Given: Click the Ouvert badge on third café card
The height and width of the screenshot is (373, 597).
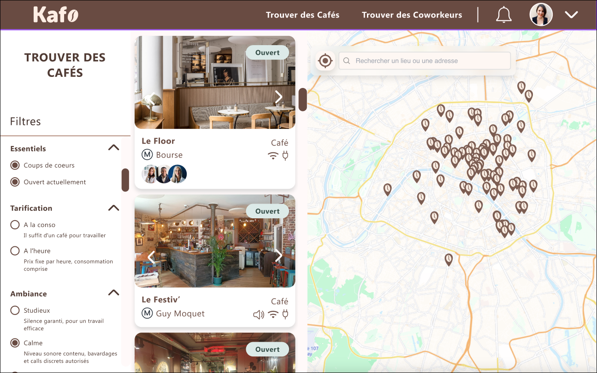Looking at the screenshot, I should point(267,349).
